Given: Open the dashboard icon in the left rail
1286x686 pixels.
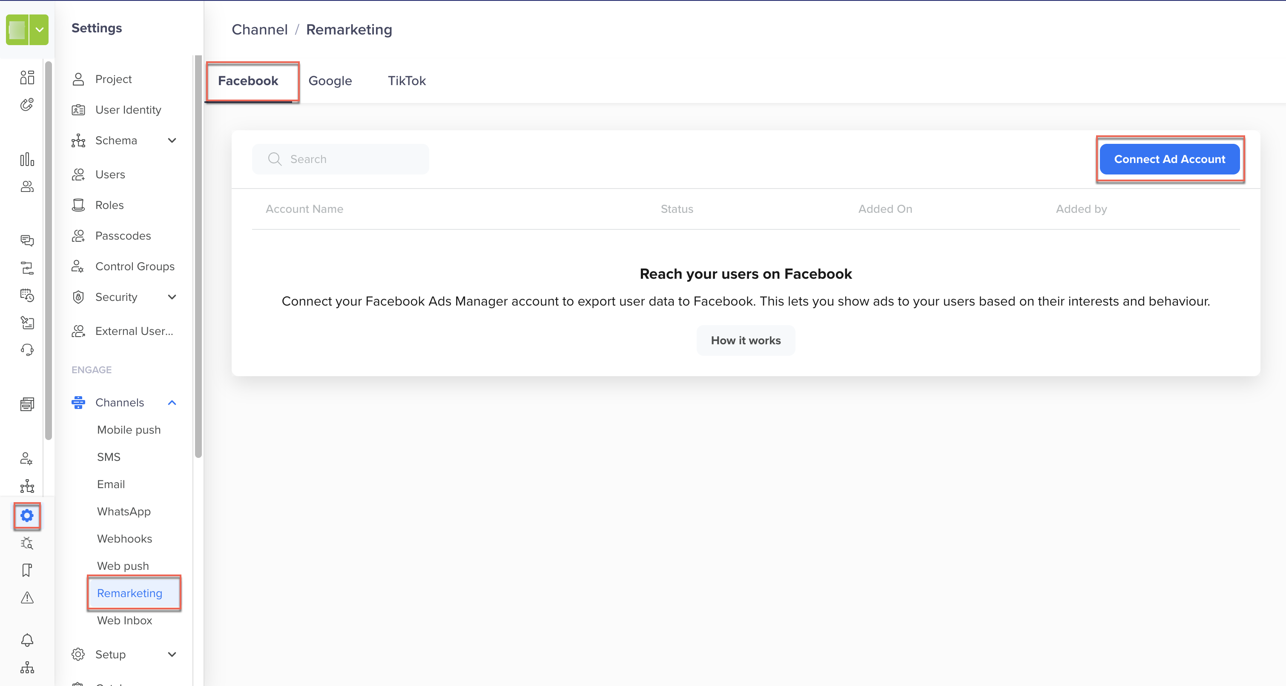Looking at the screenshot, I should 27,77.
